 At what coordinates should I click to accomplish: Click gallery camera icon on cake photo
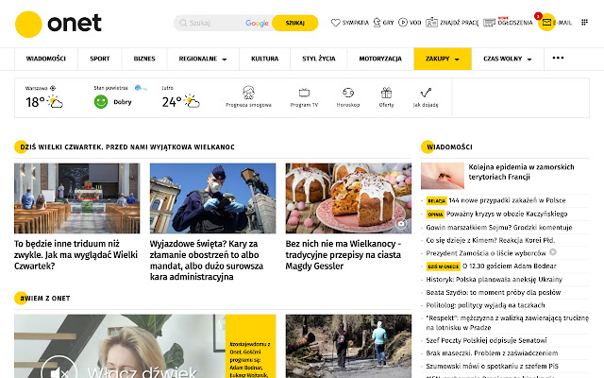(x=401, y=223)
